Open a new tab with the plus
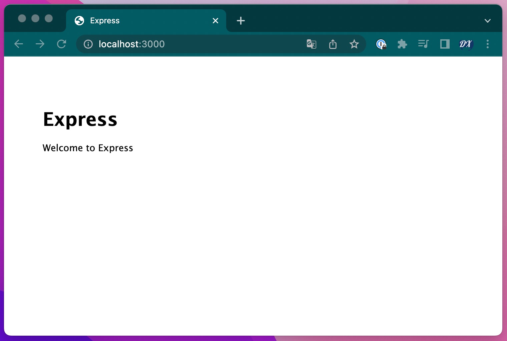This screenshot has height=341, width=507. [240, 21]
